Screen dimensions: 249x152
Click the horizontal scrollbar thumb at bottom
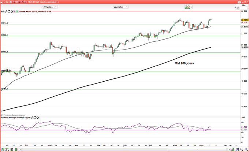pos(197,149)
